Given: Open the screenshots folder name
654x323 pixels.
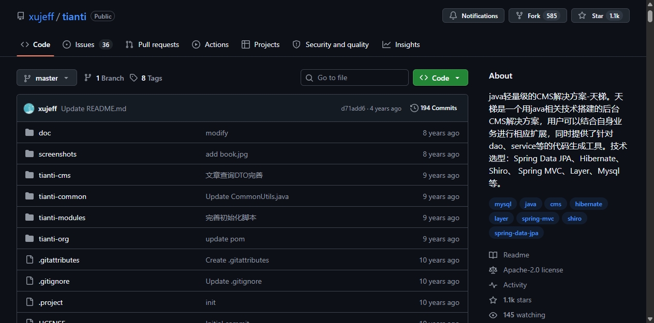Looking at the screenshot, I should pyautogui.click(x=57, y=154).
